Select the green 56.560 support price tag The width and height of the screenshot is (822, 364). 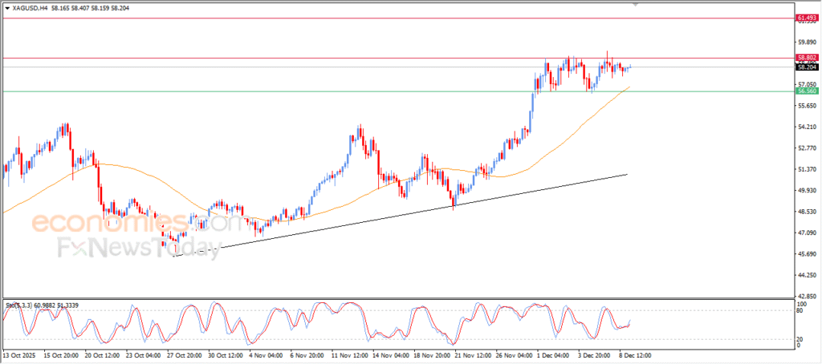[x=807, y=91]
